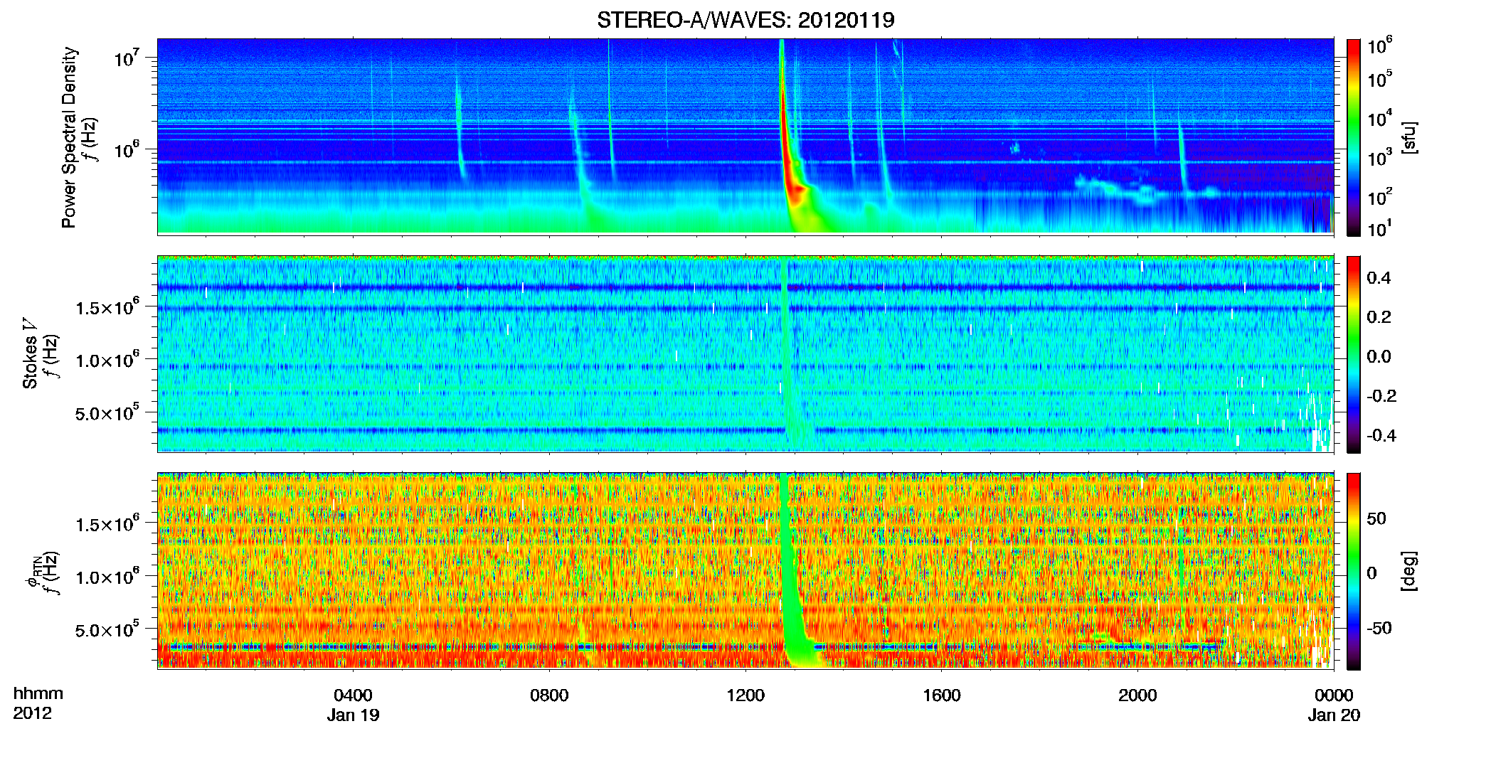Click the "0.4" label on the Stokes V color bar
Viewport: 1491px width, 768px height.
point(1379,277)
